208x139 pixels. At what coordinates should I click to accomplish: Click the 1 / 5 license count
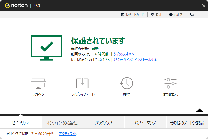click(106, 60)
